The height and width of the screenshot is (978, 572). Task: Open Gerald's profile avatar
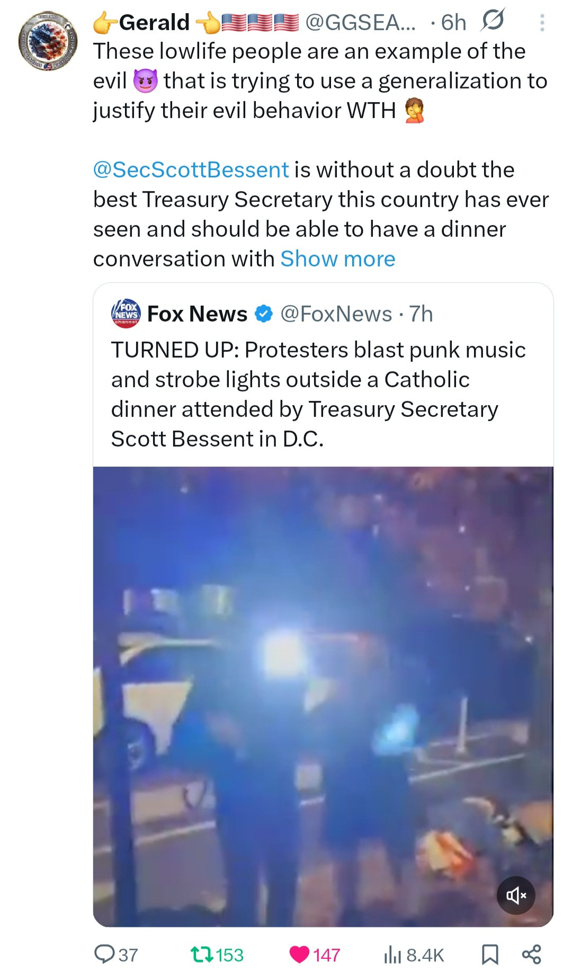pos(48,42)
